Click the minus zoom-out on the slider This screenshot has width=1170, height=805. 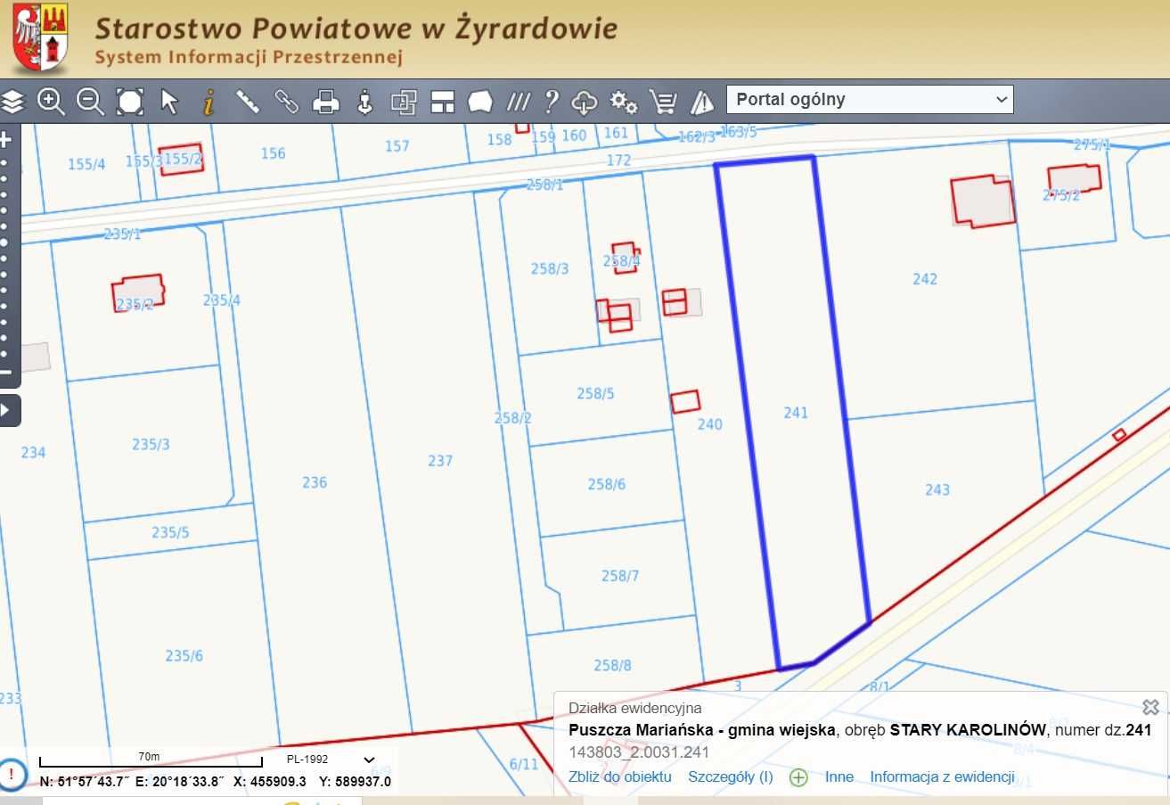coord(5,372)
